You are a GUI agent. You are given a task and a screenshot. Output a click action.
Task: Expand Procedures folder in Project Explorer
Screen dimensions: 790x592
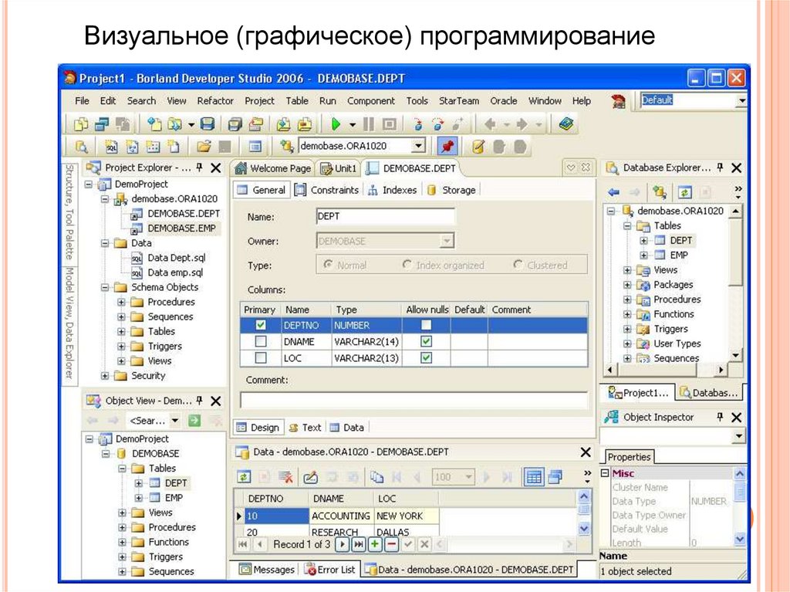[121, 302]
